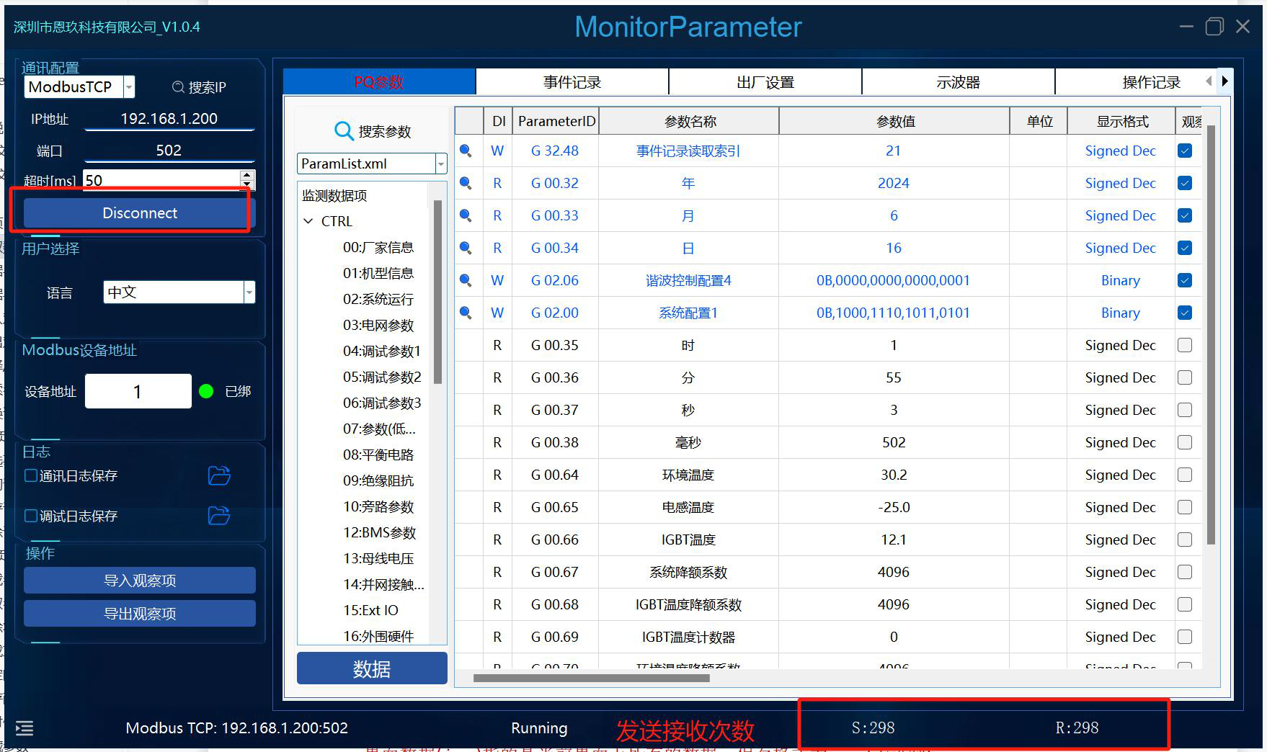Open folder for 通讯日志保存
The image size is (1267, 752).
coord(219,475)
